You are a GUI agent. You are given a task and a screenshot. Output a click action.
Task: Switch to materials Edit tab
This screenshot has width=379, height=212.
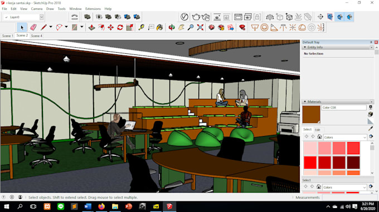tap(317, 130)
